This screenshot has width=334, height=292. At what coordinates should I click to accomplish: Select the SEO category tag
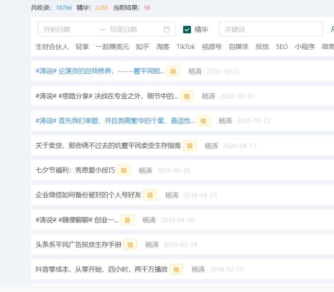coord(281,47)
